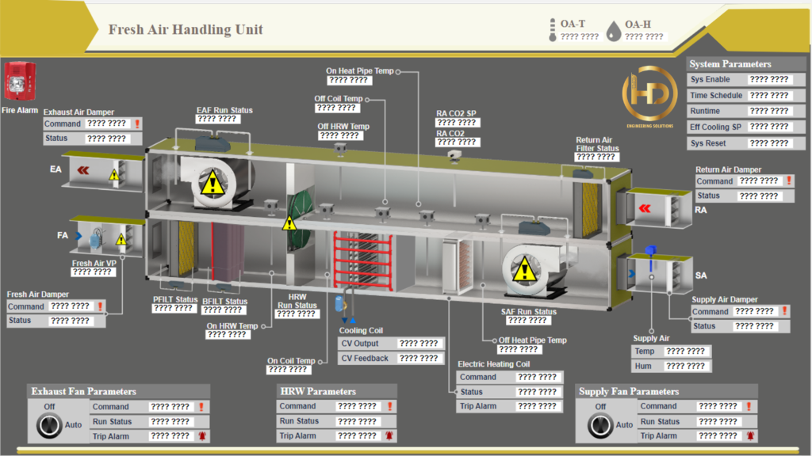Click the Eff Cooling SP value field
Screen dimensions: 812x456
(x=768, y=127)
